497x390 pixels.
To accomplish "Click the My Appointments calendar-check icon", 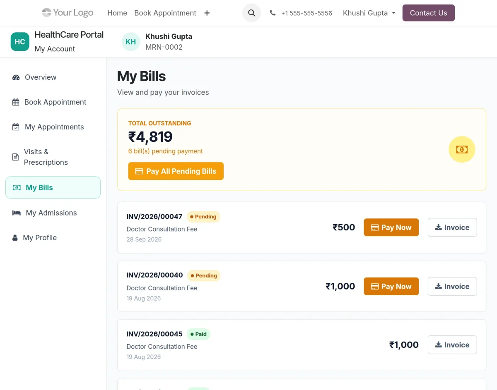I will (16, 127).
